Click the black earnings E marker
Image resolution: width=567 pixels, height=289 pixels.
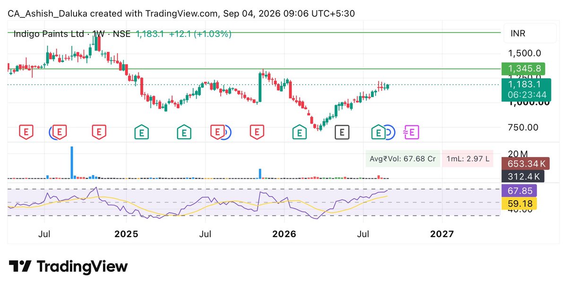[342, 132]
